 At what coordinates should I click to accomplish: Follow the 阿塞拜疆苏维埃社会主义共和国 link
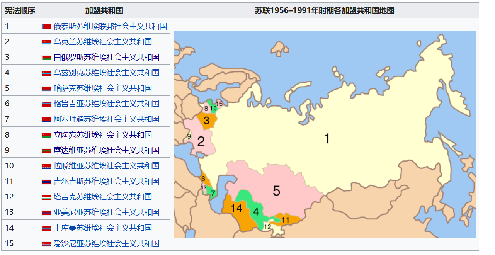[x=106, y=119]
